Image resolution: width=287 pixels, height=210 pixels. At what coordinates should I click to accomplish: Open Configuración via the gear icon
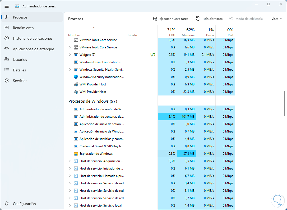pos(7,204)
